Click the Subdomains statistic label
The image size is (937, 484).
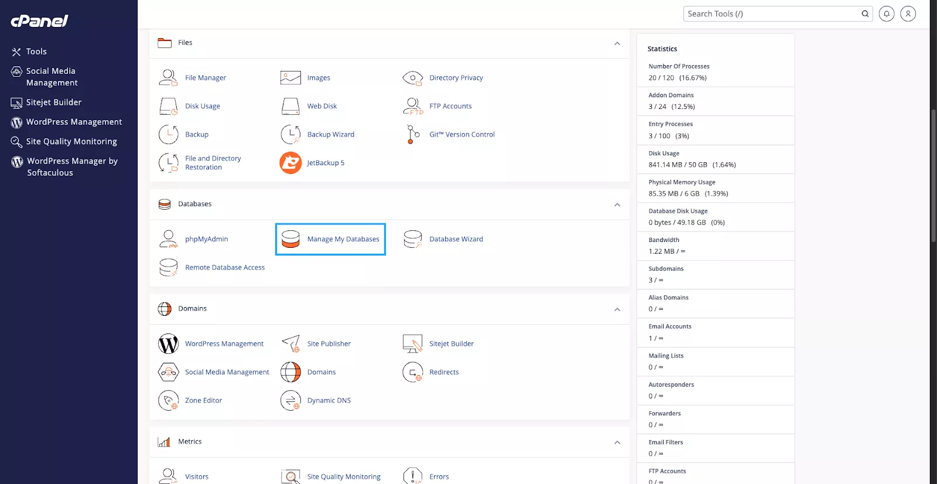click(666, 268)
